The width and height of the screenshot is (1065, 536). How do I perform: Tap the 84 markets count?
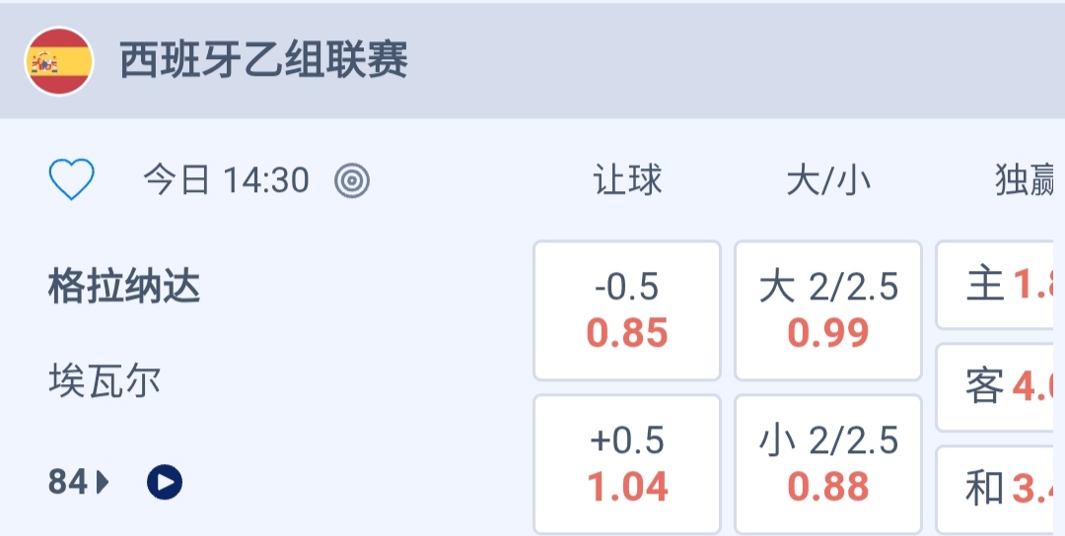[68, 482]
